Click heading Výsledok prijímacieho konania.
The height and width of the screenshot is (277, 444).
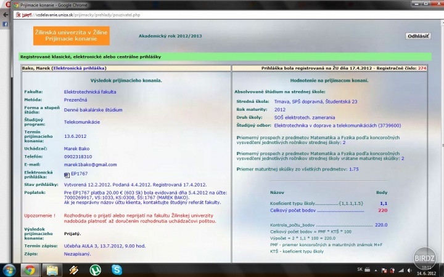coord(126,81)
